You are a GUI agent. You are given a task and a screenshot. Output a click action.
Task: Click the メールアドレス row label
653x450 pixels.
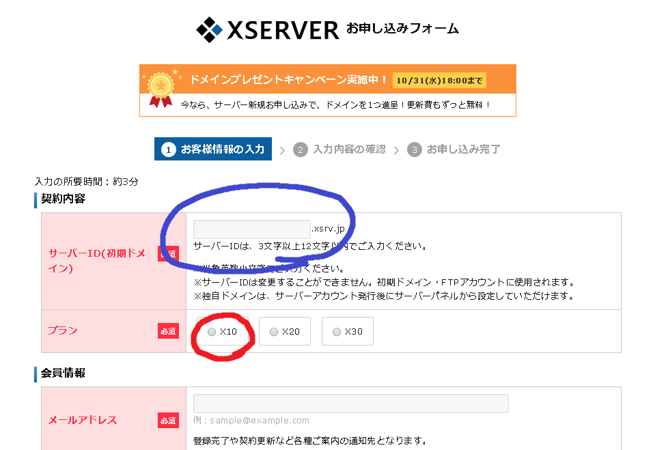[83, 420]
